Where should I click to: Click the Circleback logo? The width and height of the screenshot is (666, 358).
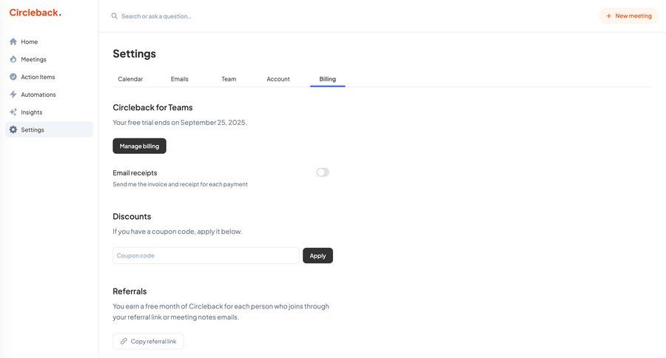pos(35,13)
